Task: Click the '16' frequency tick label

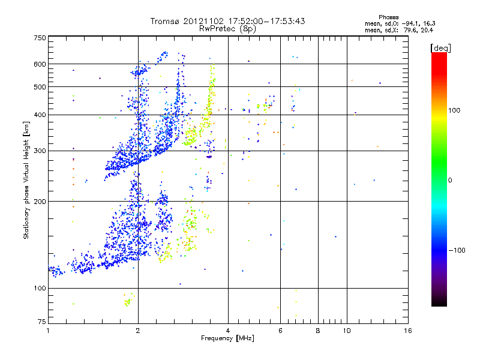Action: (x=408, y=331)
